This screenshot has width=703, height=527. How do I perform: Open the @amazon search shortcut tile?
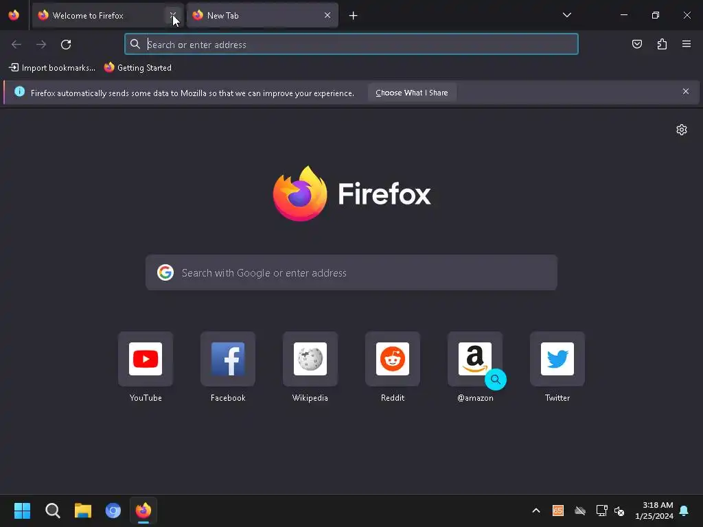[475, 359]
